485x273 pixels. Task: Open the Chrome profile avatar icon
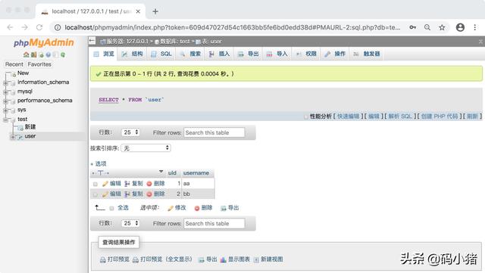tap(460, 27)
